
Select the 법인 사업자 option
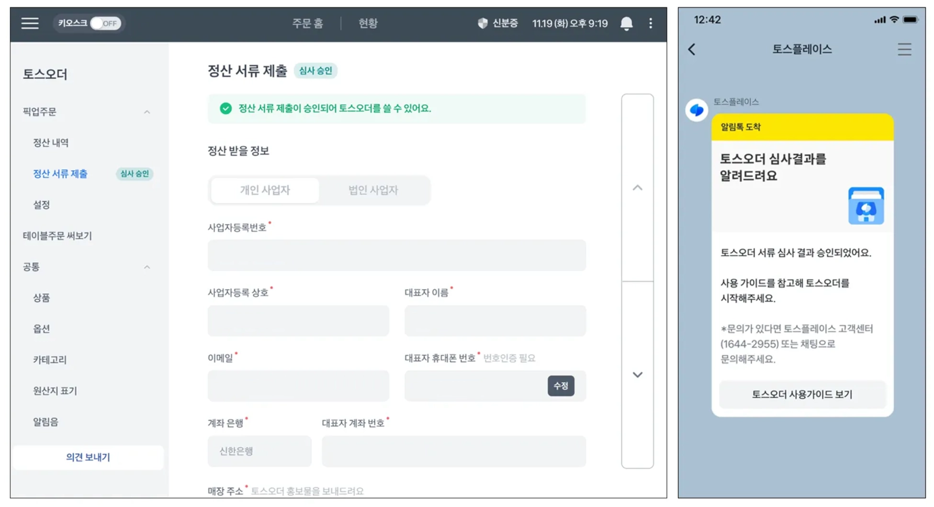click(x=373, y=190)
